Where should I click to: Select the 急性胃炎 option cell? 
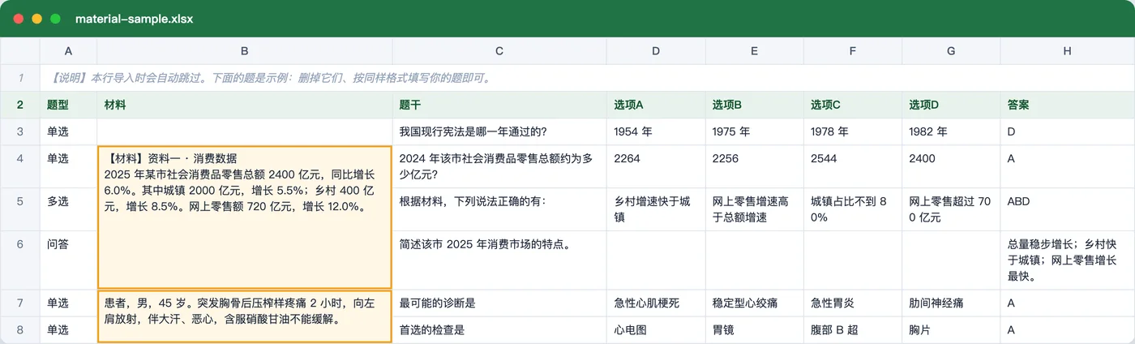(853, 303)
